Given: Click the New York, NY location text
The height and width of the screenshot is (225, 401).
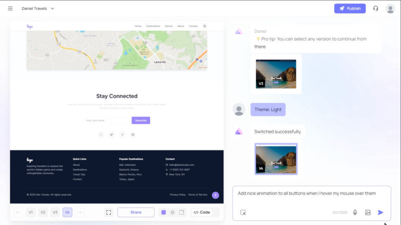Looking at the screenshot, I should pos(177,174).
